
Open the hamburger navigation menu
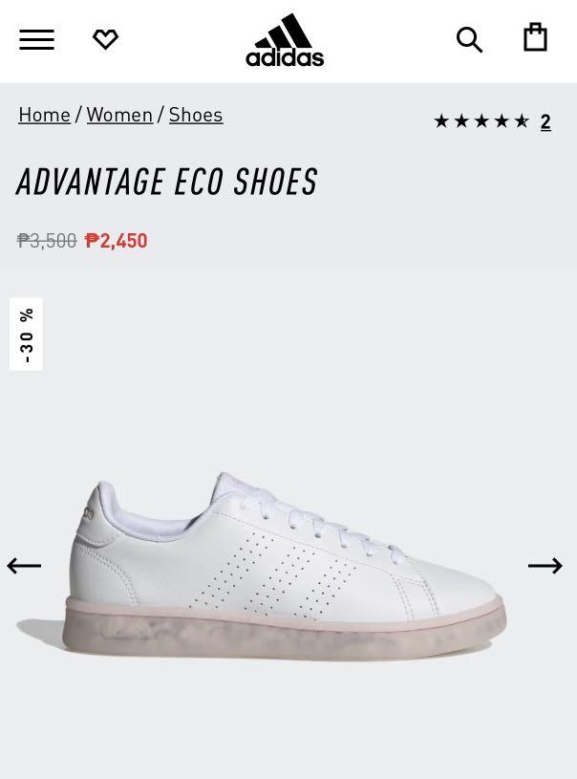pyautogui.click(x=36, y=40)
